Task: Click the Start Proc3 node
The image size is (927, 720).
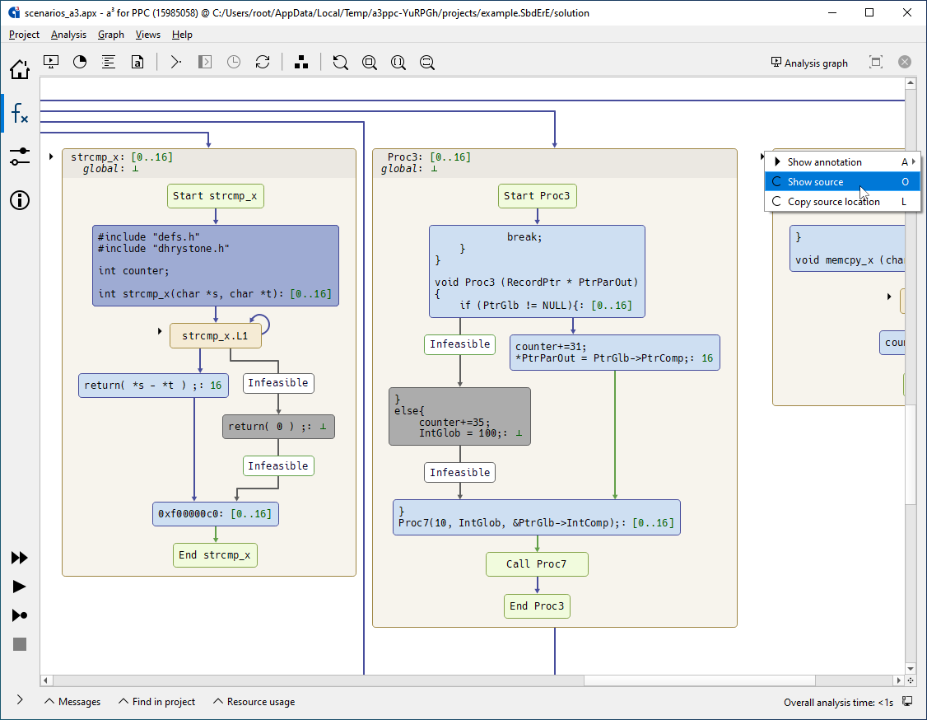Action: 537,196
